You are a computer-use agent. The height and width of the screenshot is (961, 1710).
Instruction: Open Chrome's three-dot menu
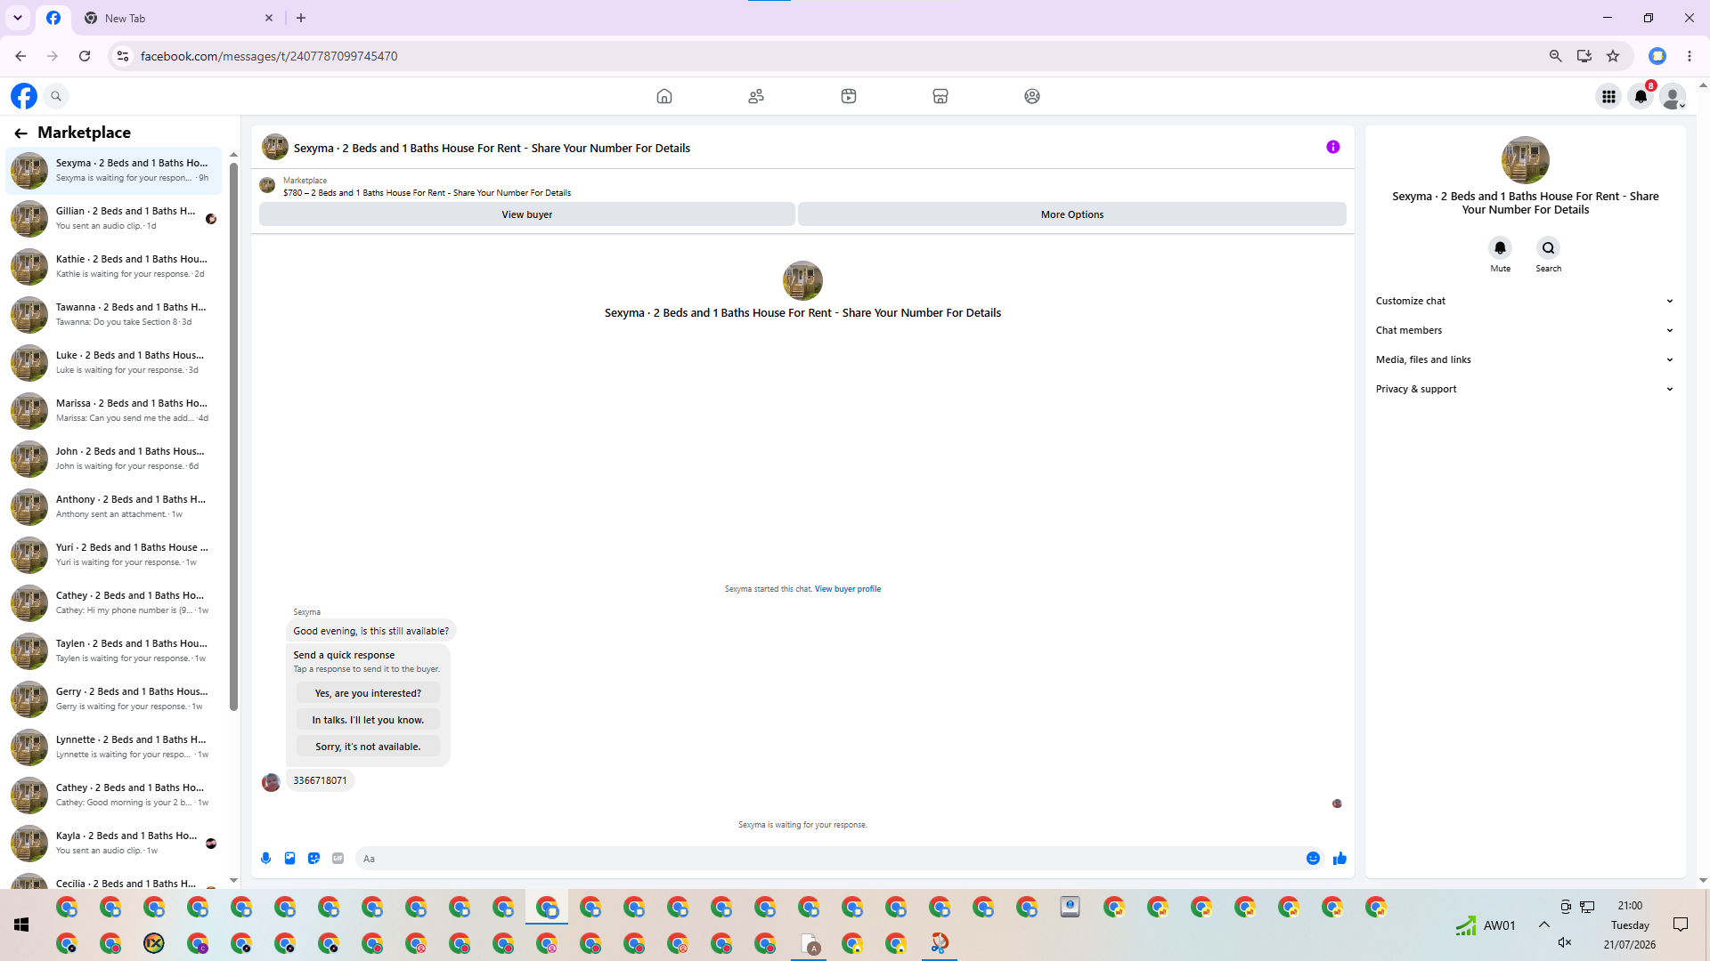point(1690,56)
